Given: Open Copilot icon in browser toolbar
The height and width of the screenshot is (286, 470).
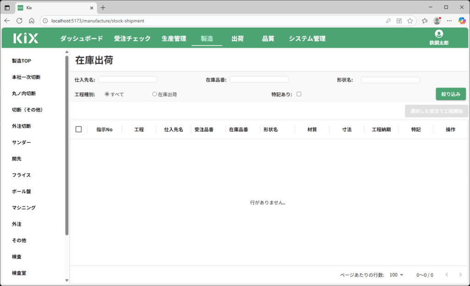Looking at the screenshot, I should [462, 21].
